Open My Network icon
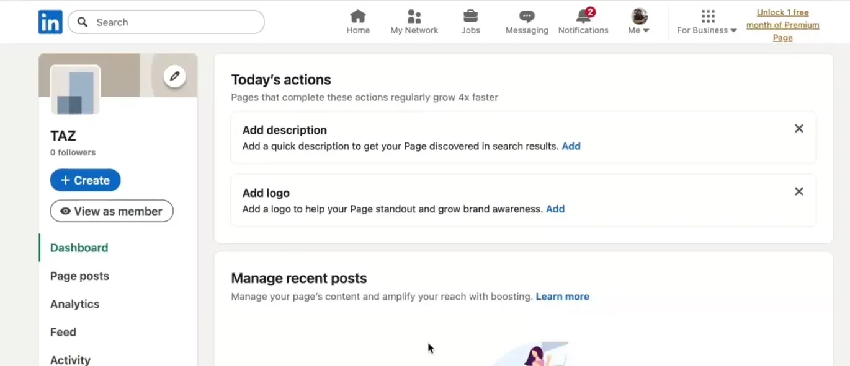The width and height of the screenshot is (850, 366). tap(414, 17)
